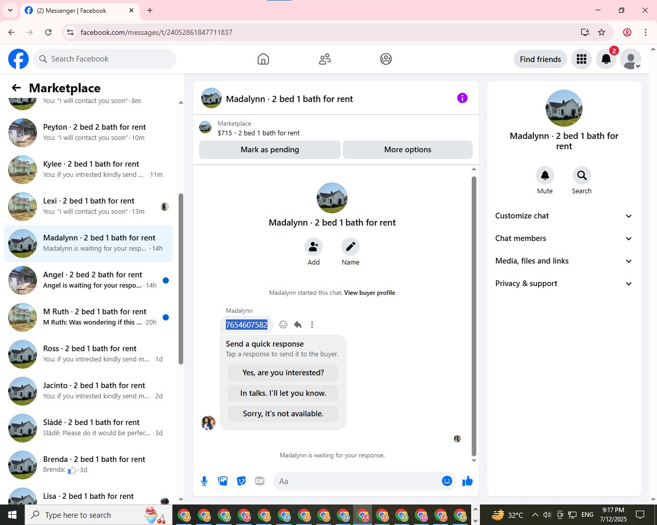
Task: Bookmark this page with star icon
Action: [x=602, y=32]
